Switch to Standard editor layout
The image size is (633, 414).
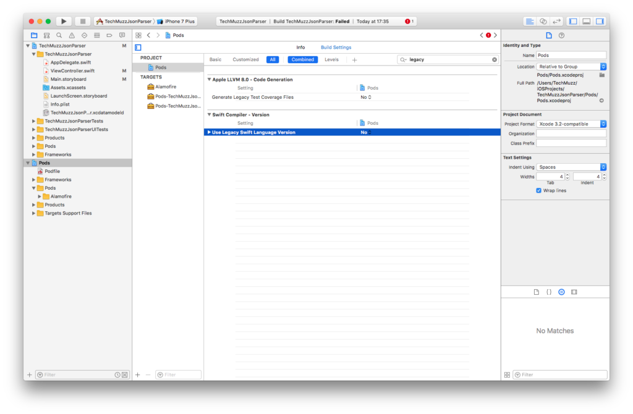click(530, 22)
